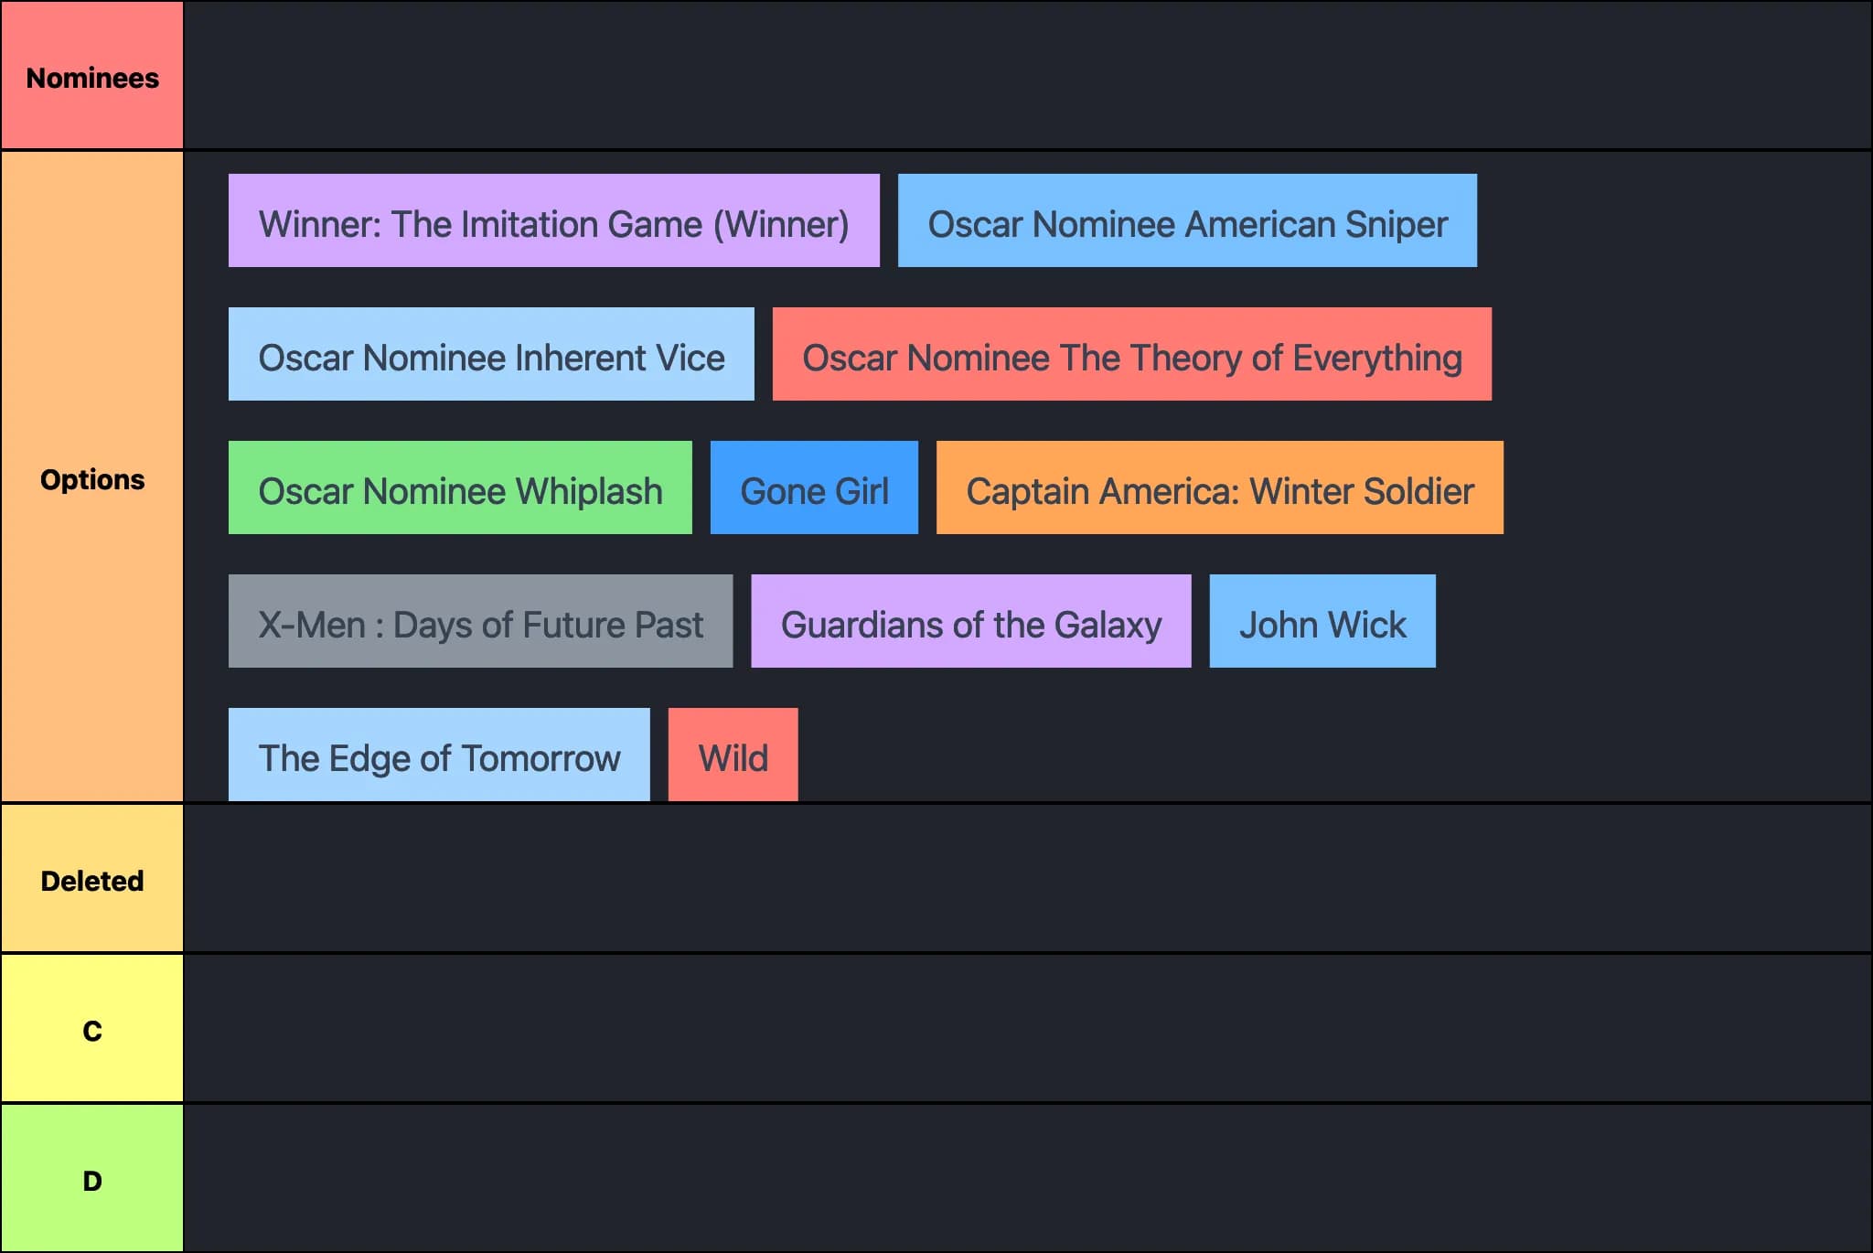The height and width of the screenshot is (1253, 1873).
Task: Click the Deleted row label
Action: tap(91, 880)
